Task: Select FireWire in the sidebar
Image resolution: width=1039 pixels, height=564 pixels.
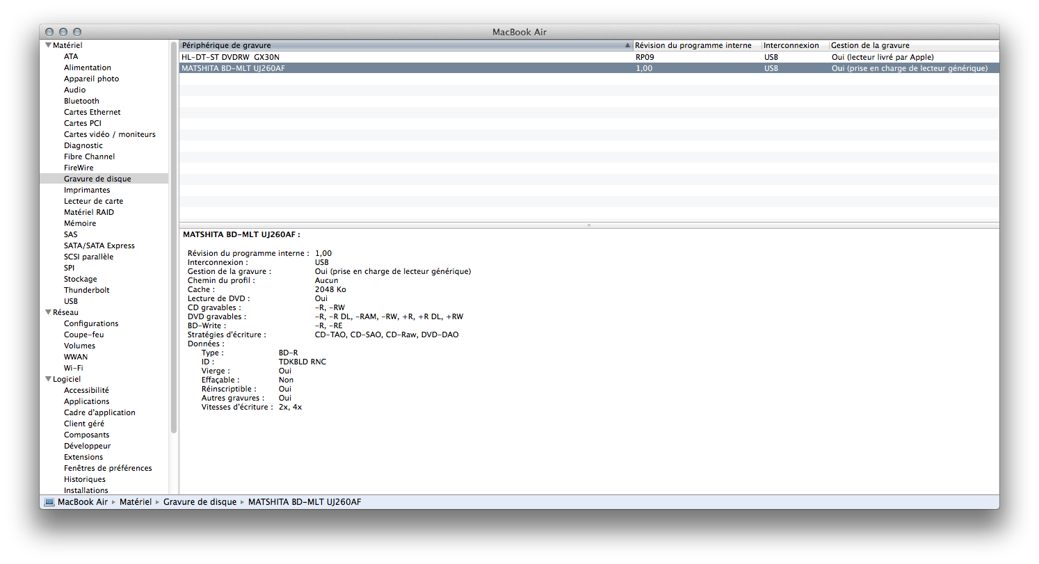Action: pos(79,168)
